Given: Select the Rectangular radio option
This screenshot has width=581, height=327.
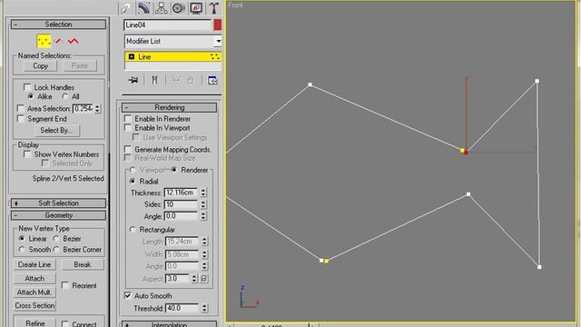Looking at the screenshot, I should tap(133, 230).
